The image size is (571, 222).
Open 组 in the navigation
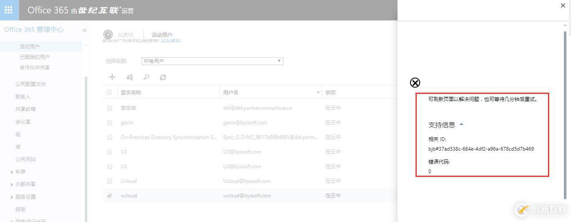(18, 134)
